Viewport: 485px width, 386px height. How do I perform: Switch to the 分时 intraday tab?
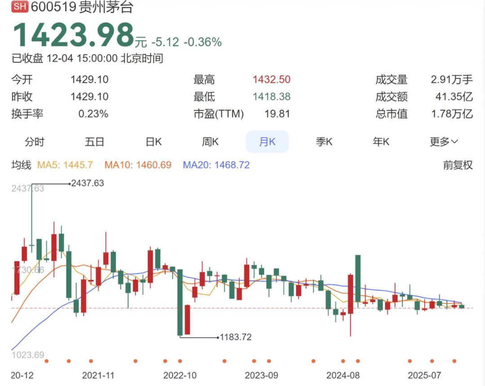pos(35,142)
